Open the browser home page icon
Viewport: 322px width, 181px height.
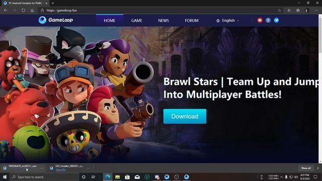pos(32,10)
